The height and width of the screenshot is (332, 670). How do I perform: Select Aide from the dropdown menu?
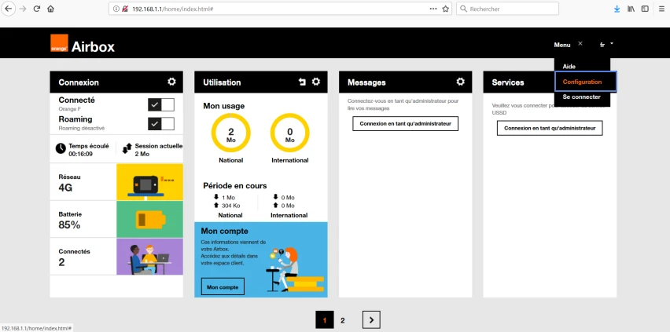[x=569, y=67]
